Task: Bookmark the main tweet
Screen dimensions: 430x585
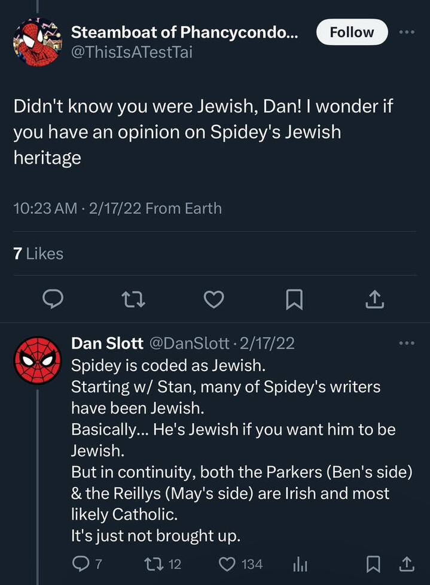Action: [x=294, y=298]
